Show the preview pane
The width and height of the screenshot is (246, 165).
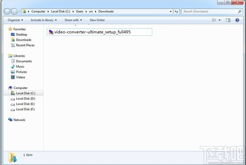[228, 20]
